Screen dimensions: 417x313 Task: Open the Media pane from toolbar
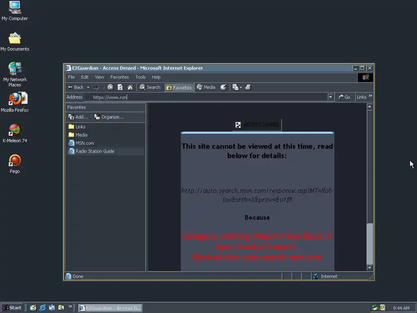(x=206, y=87)
